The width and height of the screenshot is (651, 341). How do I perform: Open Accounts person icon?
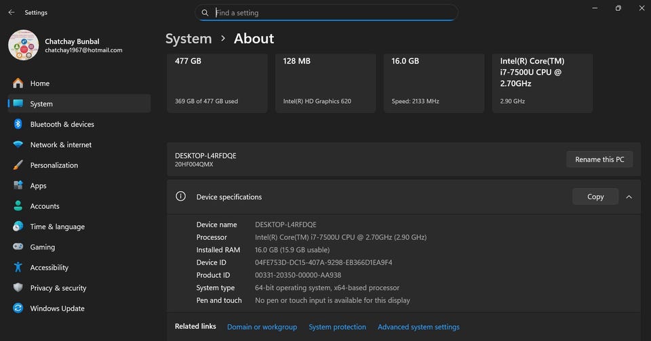18,206
